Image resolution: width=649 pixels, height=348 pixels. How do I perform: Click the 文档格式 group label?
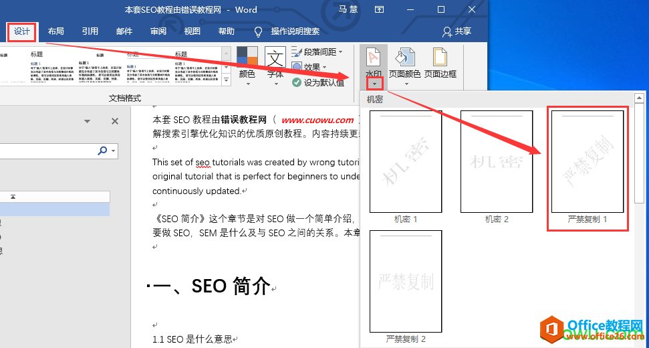(x=124, y=98)
